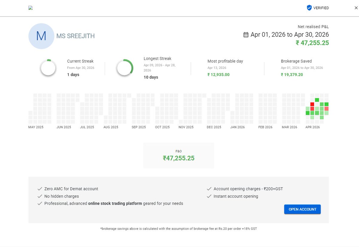
Task: Click checkmark beside Instant account opening
Action: pyautogui.click(x=209, y=196)
